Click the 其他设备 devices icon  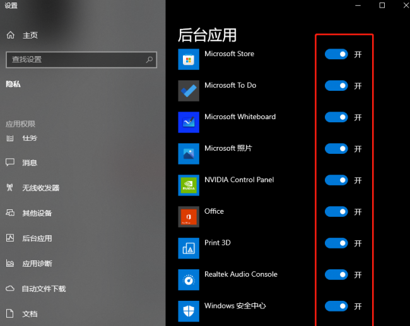10,212
